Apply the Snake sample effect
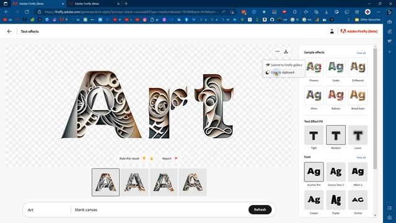396x223 pixels. 336,68
